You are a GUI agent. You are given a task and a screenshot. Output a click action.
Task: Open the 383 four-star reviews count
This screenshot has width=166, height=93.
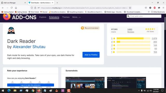pyautogui.click(x=155, y=42)
